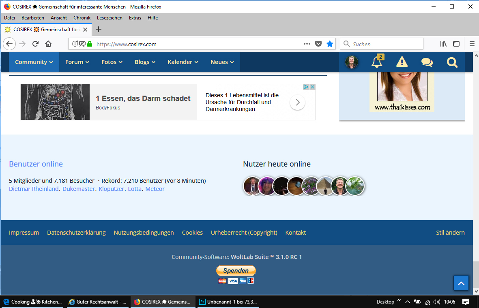Viewport: 479px width, 308px height.
Task: Open the conversations speech bubble icon
Action: pos(427,62)
